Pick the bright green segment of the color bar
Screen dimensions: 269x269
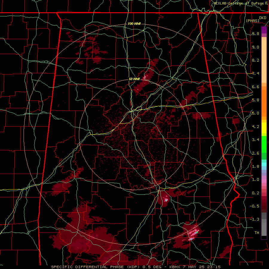[264, 144]
